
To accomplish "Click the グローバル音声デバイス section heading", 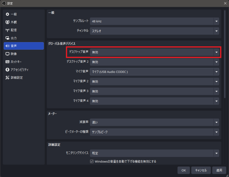I will tap(62, 43).
